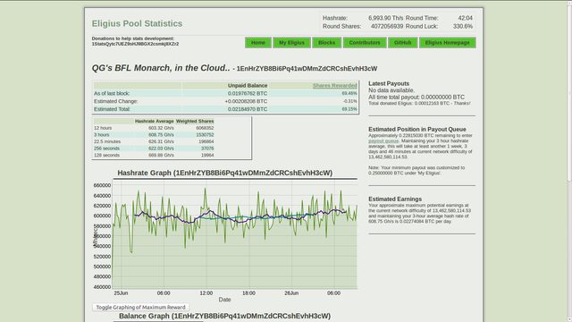Click the 256 seconds hashrate 622.03 Gh/s
572x322 pixels.
coord(161,148)
